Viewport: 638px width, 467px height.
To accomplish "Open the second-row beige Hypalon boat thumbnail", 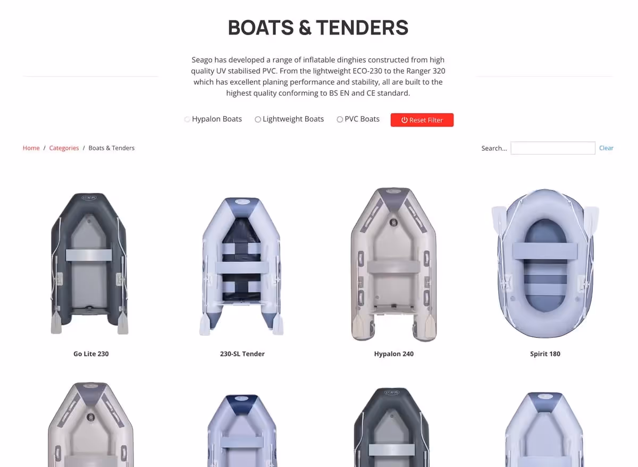I will 91,424.
